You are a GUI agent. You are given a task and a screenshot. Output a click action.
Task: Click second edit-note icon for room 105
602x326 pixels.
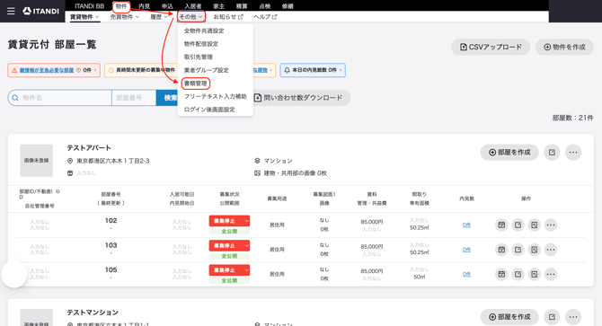point(535,274)
